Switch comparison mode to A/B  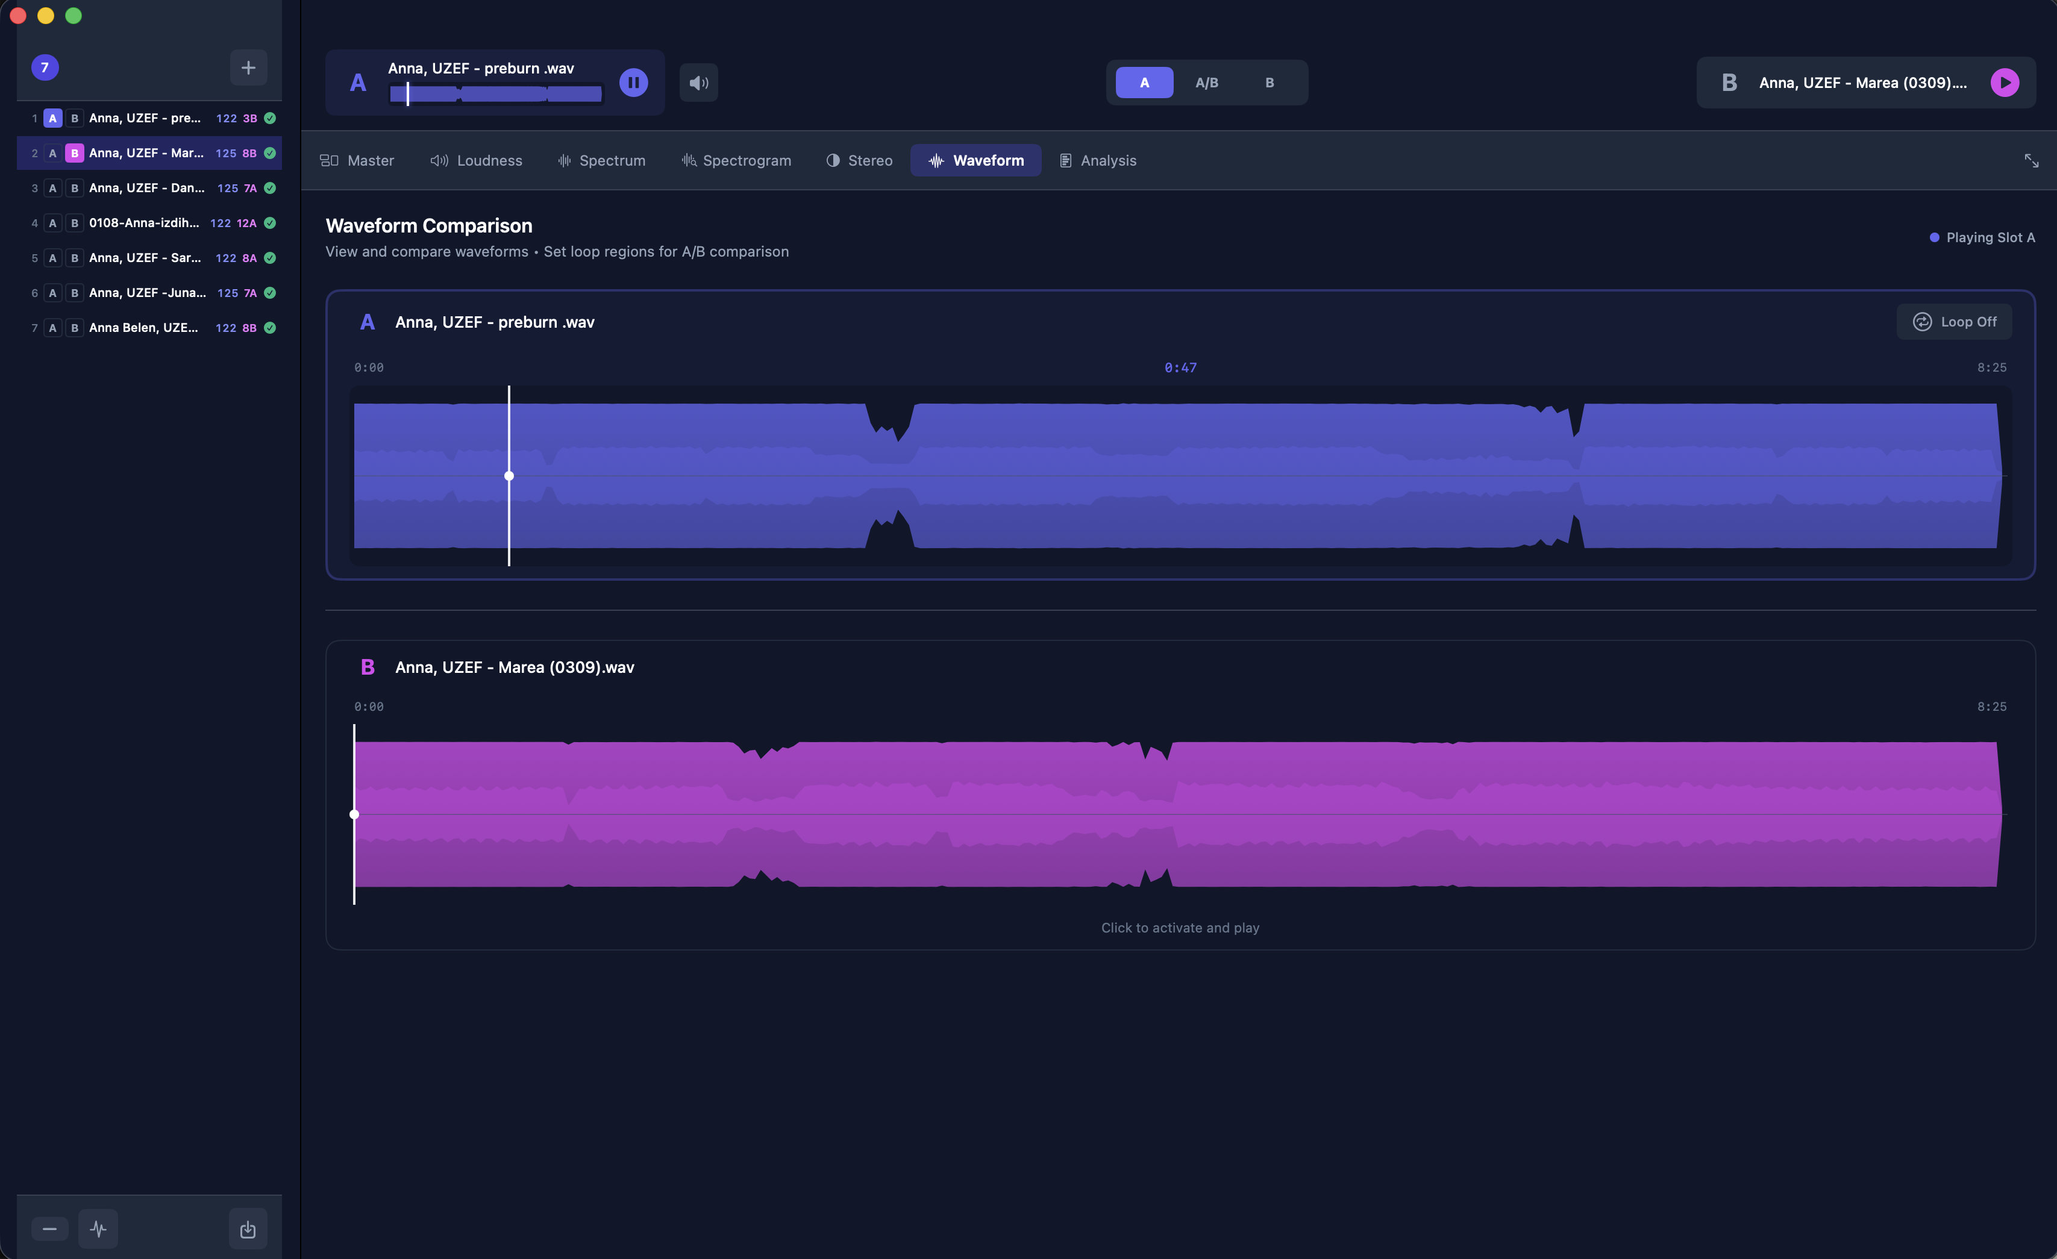(x=1206, y=83)
